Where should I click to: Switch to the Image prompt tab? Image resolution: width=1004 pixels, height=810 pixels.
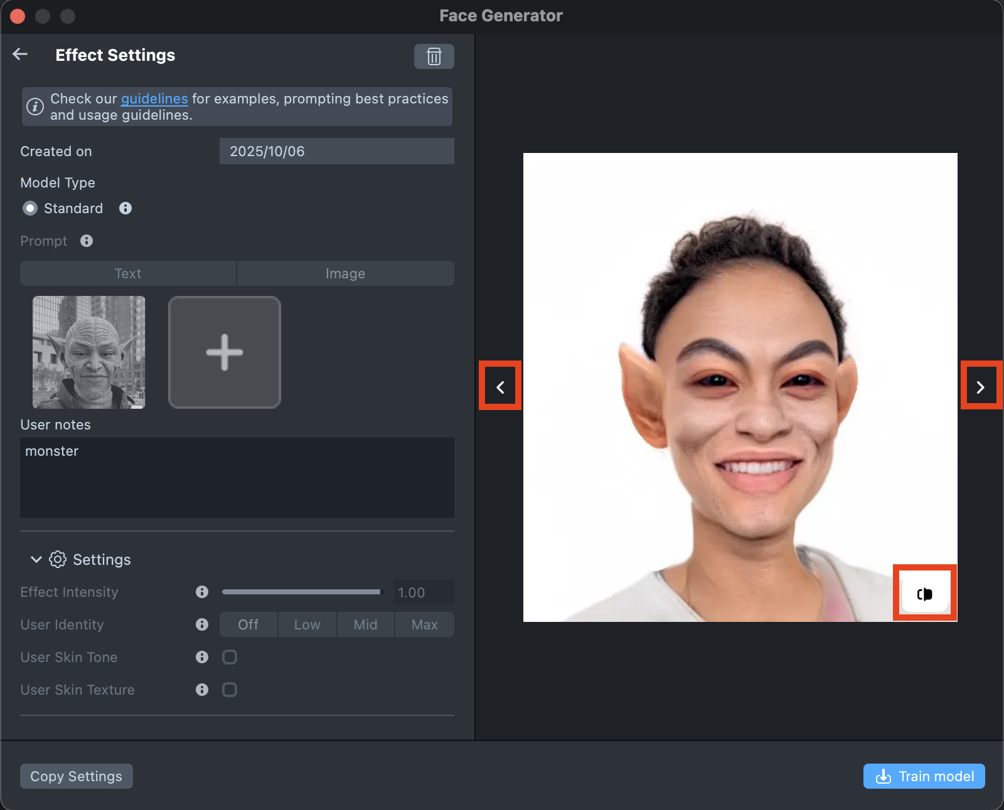point(345,273)
